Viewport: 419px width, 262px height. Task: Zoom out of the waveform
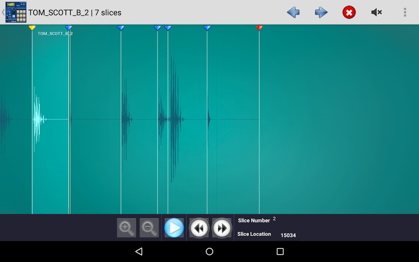tap(149, 228)
